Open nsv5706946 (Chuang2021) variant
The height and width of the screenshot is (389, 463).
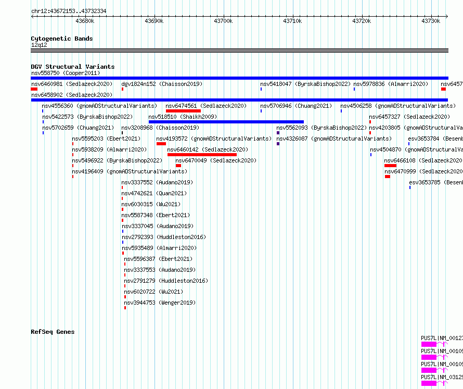coord(296,106)
